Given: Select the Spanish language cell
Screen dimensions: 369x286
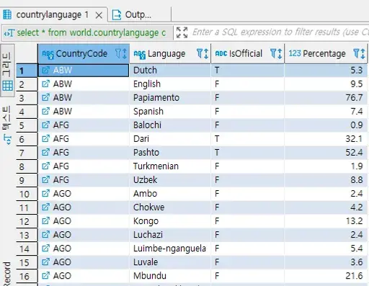Looking at the screenshot, I should click(170, 111).
